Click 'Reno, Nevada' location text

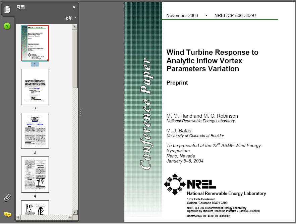pos(181,156)
